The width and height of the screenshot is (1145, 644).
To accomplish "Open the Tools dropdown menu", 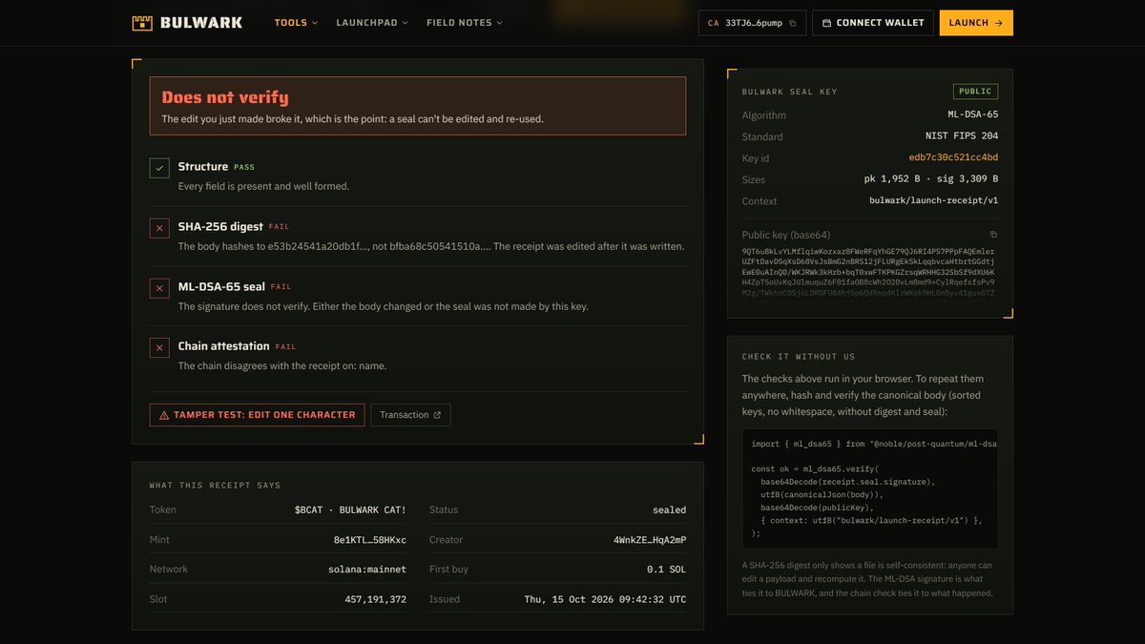I will 296,23.
